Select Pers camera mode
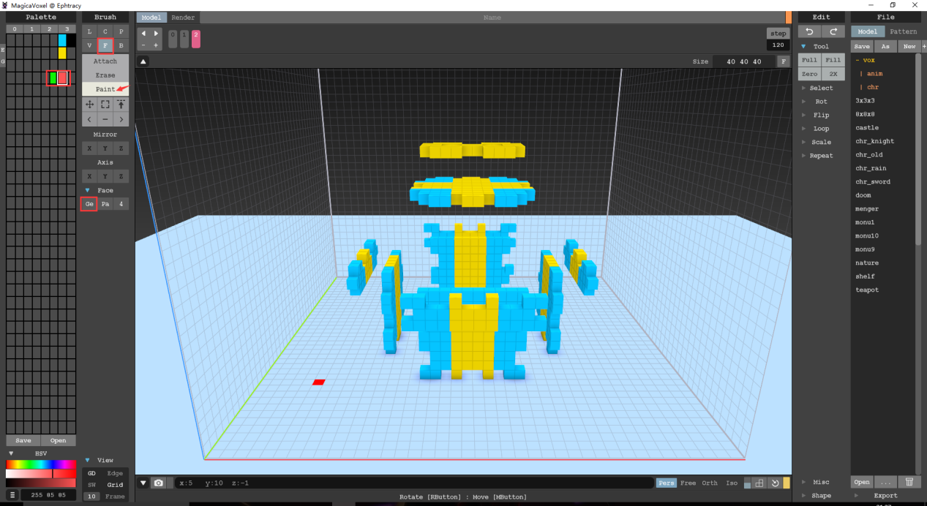 pos(666,483)
